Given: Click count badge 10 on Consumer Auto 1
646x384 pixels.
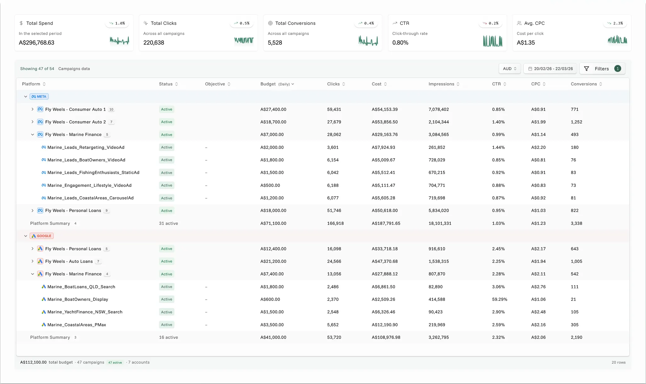Looking at the screenshot, I should point(111,109).
